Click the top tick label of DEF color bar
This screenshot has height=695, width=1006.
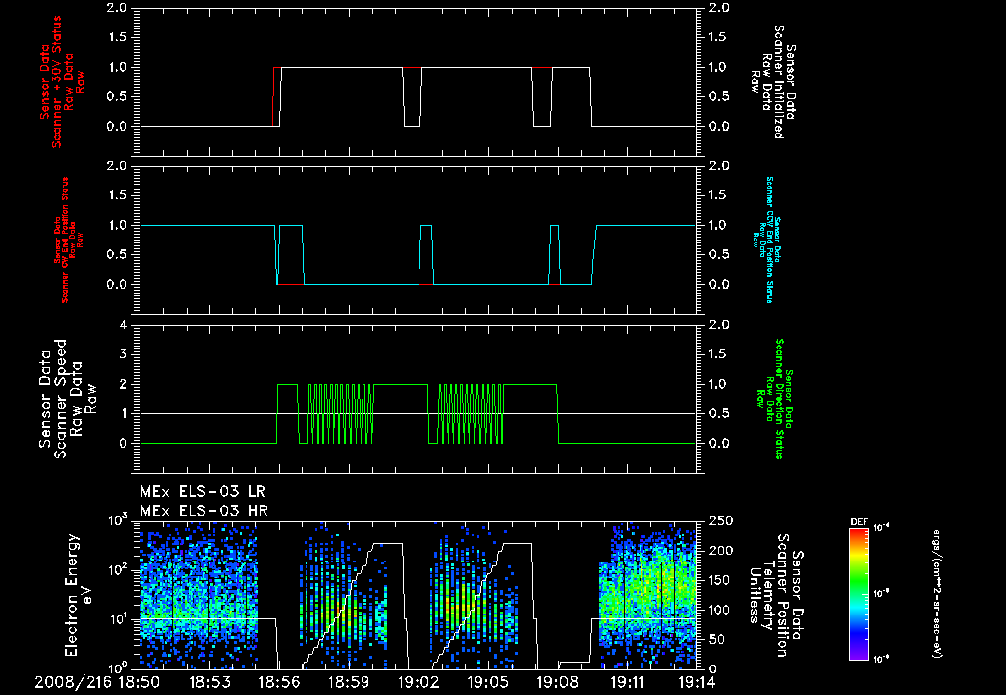pos(881,528)
